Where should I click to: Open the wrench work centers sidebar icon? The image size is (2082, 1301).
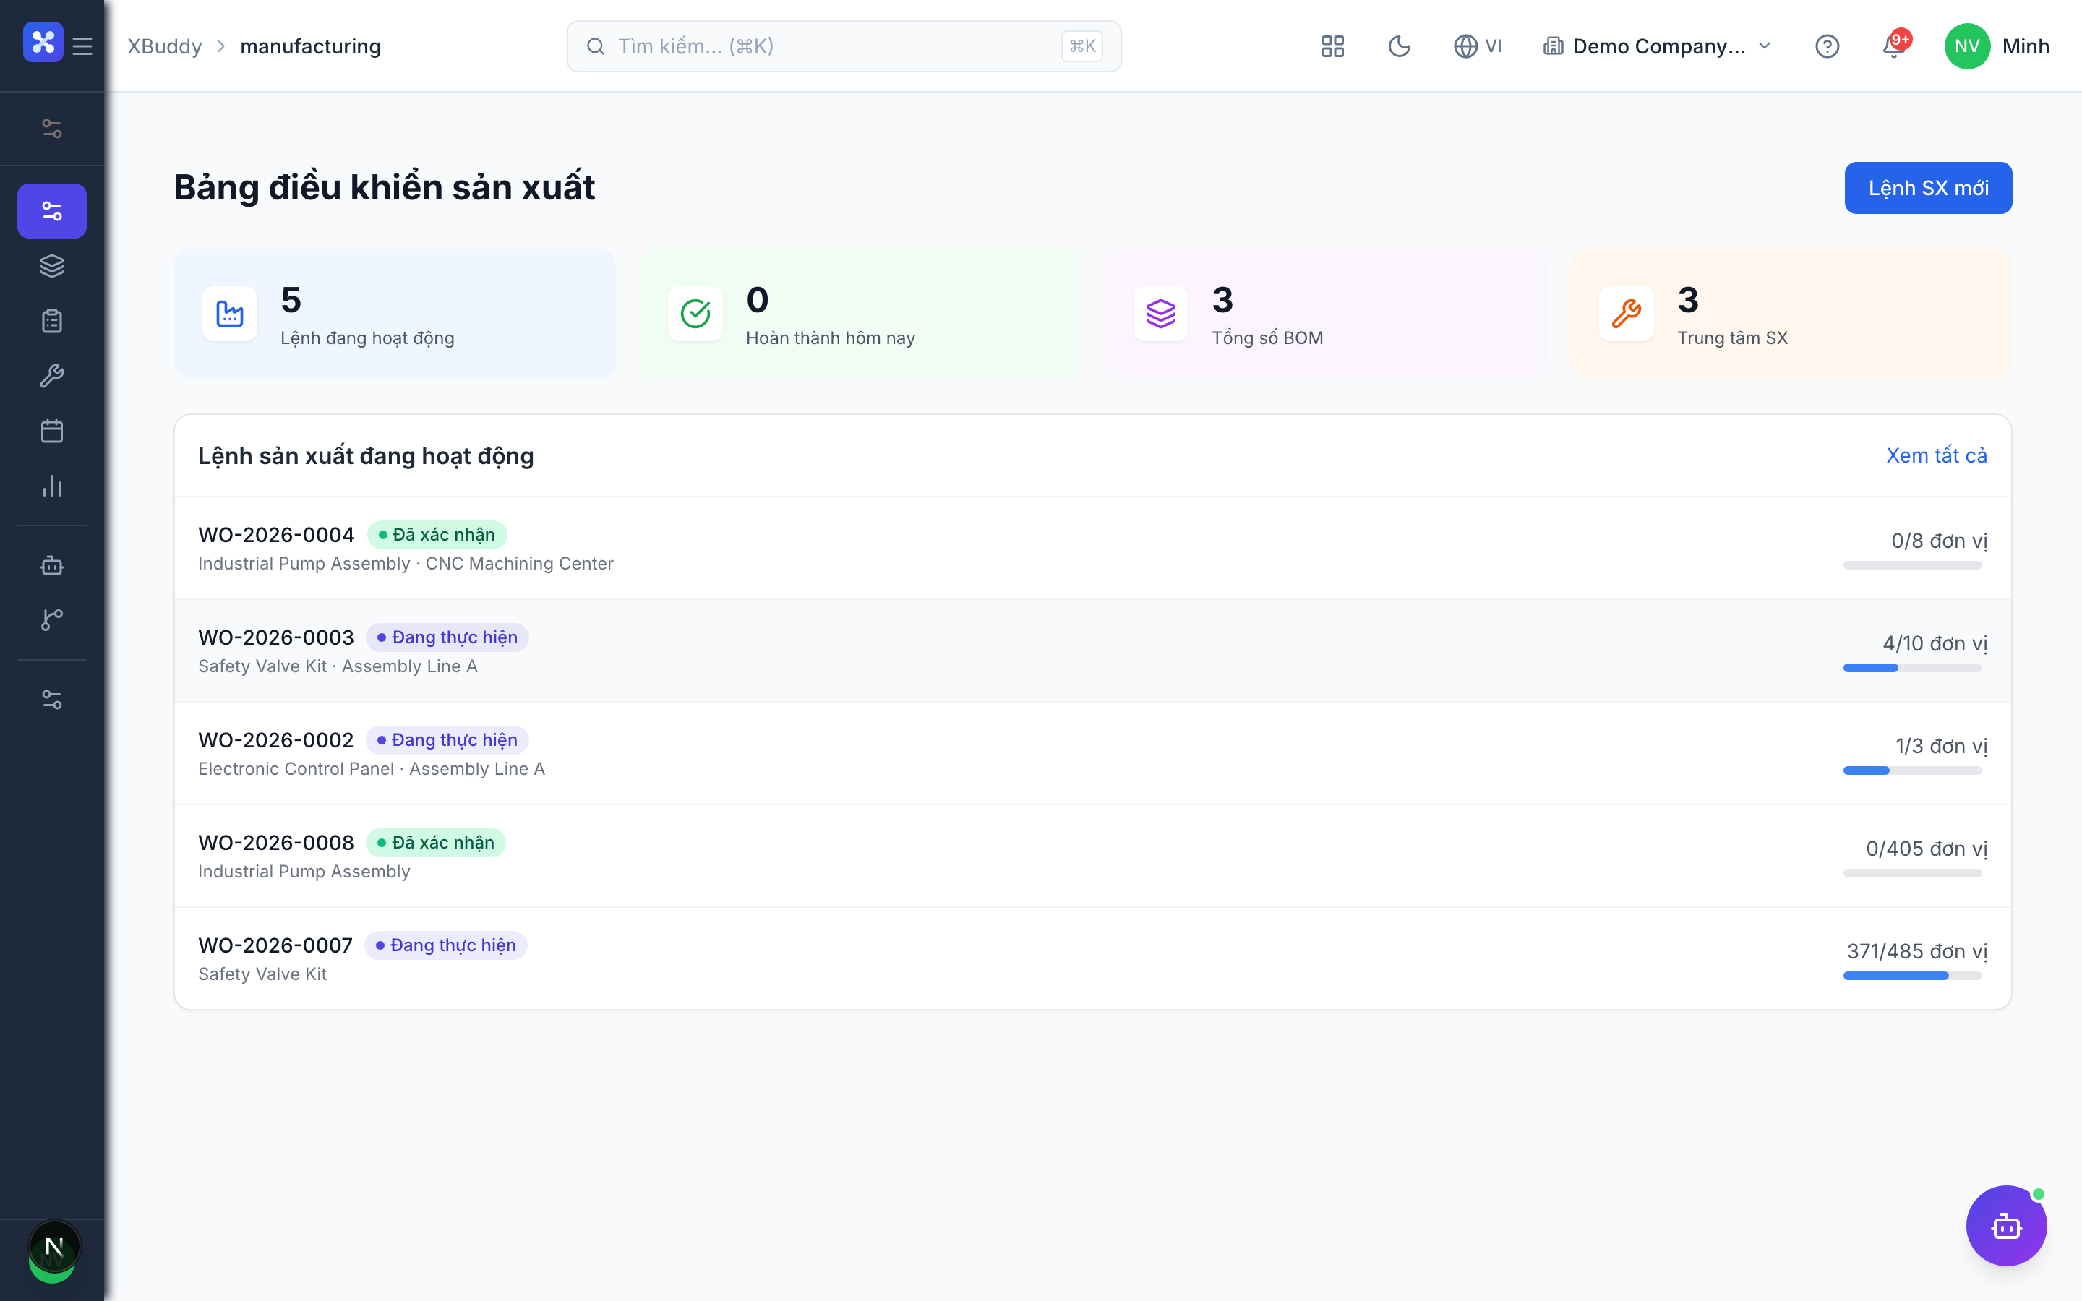pos(51,376)
